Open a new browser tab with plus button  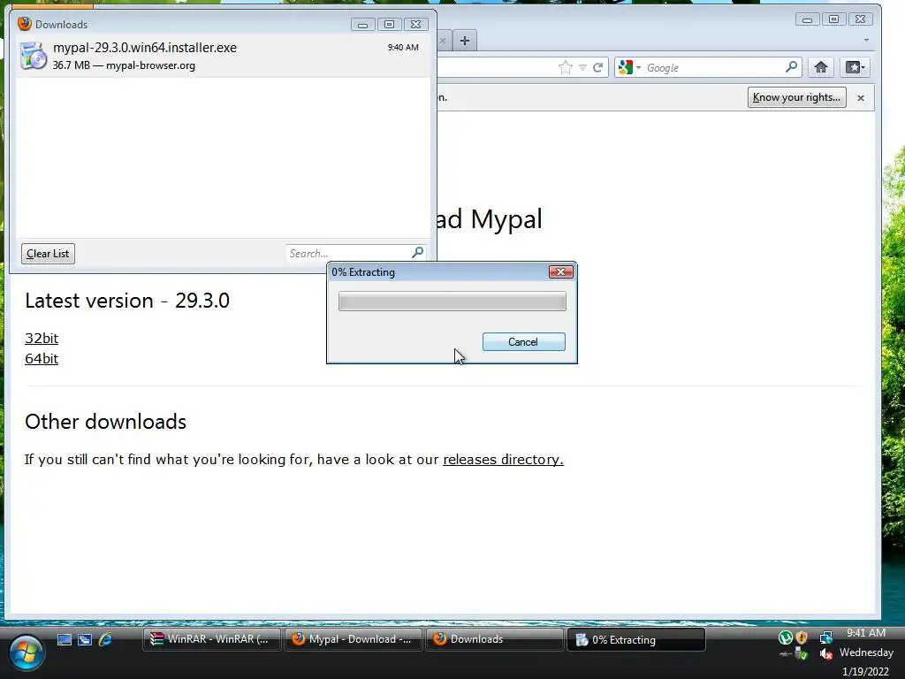tap(465, 41)
